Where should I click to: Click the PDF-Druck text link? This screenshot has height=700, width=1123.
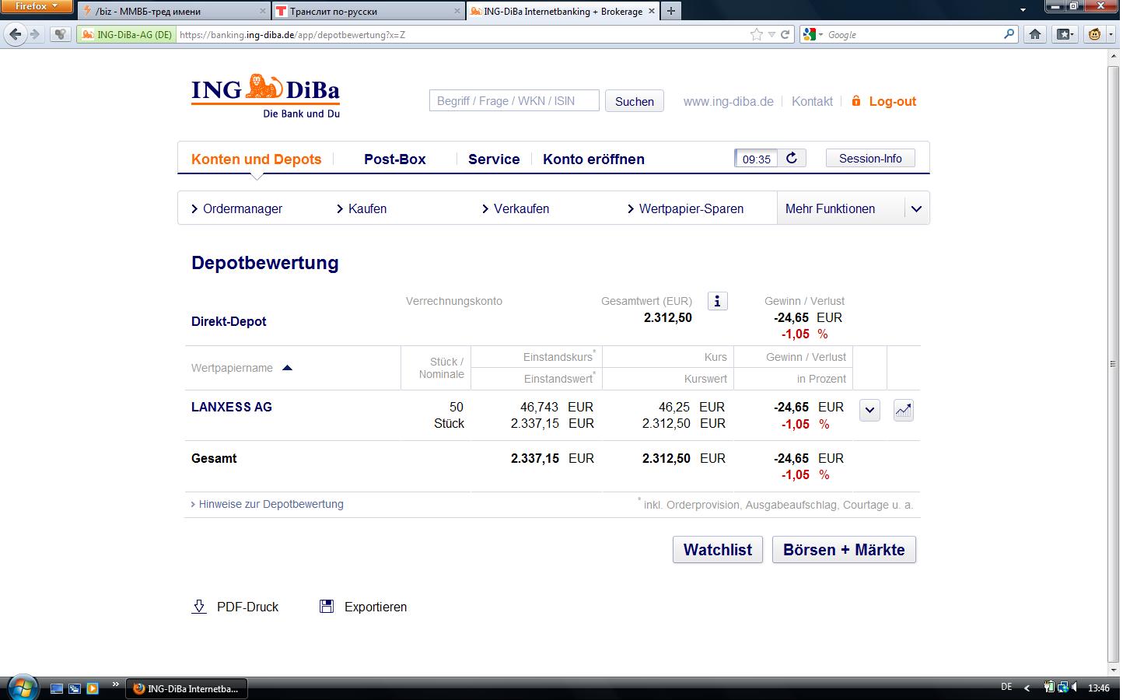pyautogui.click(x=247, y=607)
